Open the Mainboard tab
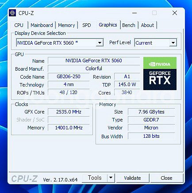Image resolution: width=192 pixels, height=193 pixels. (42, 25)
